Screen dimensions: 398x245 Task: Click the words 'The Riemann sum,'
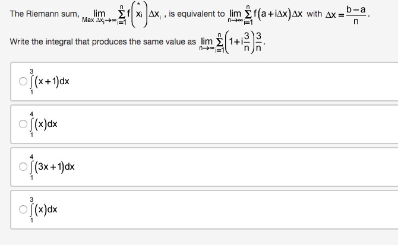coord(37,14)
